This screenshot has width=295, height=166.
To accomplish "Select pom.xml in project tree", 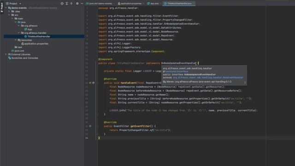I will click(x=18, y=51).
